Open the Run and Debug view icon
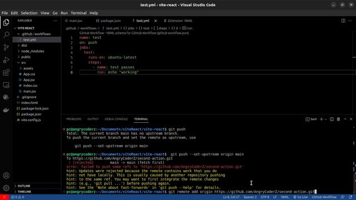This screenshot has height=200, width=356. tap(6, 60)
